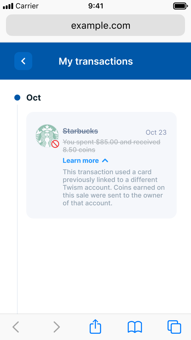Tap the back arrow button in header
This screenshot has width=191, height=340.
click(23, 61)
